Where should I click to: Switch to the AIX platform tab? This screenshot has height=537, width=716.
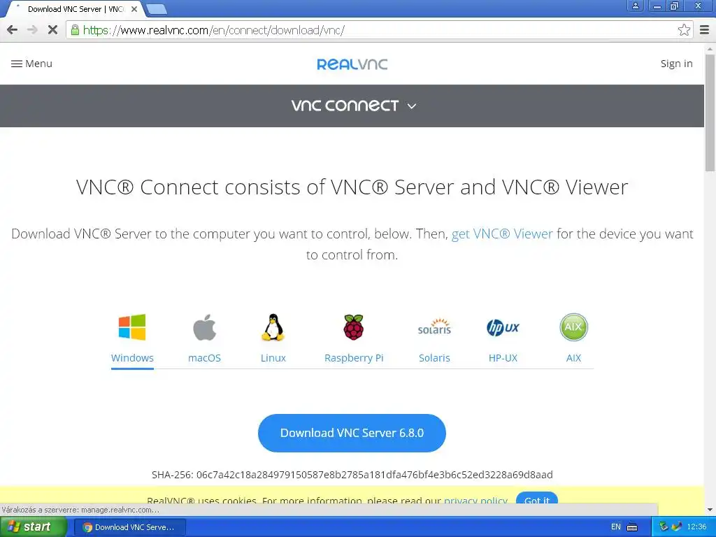[573, 358]
